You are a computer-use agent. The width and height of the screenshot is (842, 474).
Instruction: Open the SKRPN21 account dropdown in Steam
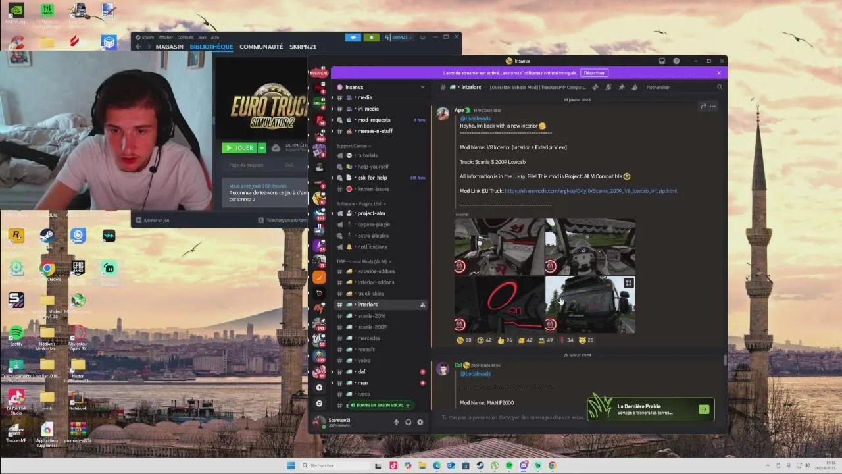pos(401,38)
